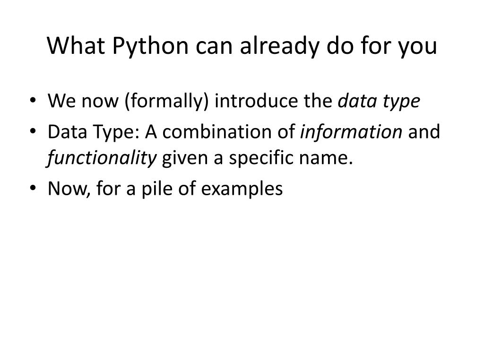Click the 'Data Type:' label text
Image resolution: width=484 pixels, height=363 pixels.
tap(94, 132)
